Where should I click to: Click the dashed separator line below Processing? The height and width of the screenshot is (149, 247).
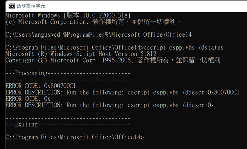coord(68,80)
